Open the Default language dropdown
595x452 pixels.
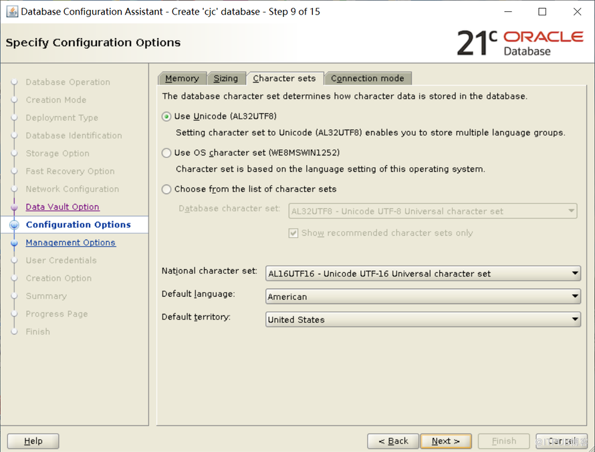423,296
